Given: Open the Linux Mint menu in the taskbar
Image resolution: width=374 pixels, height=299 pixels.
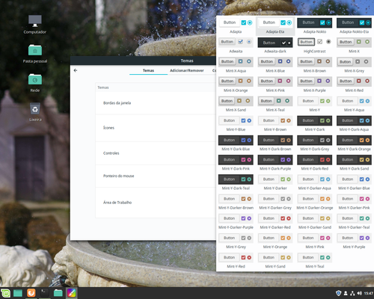Looking at the screenshot, I should click(5, 293).
